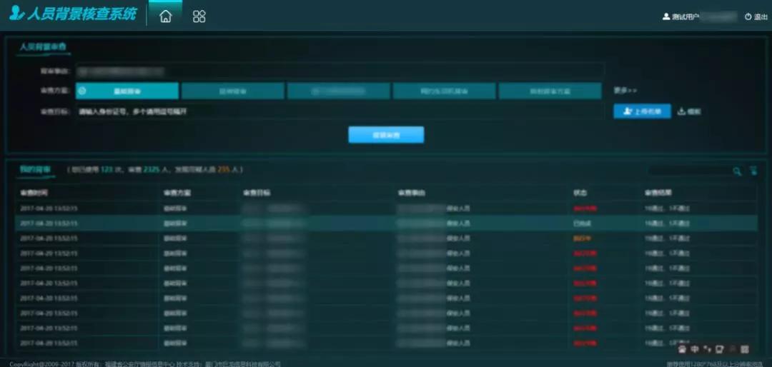This screenshot has width=772, height=367.
Task: Click the blue submit review button
Action: [386, 135]
